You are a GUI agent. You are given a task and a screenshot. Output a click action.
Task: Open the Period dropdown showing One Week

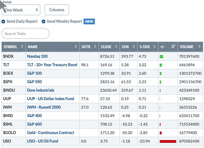click(x=21, y=10)
